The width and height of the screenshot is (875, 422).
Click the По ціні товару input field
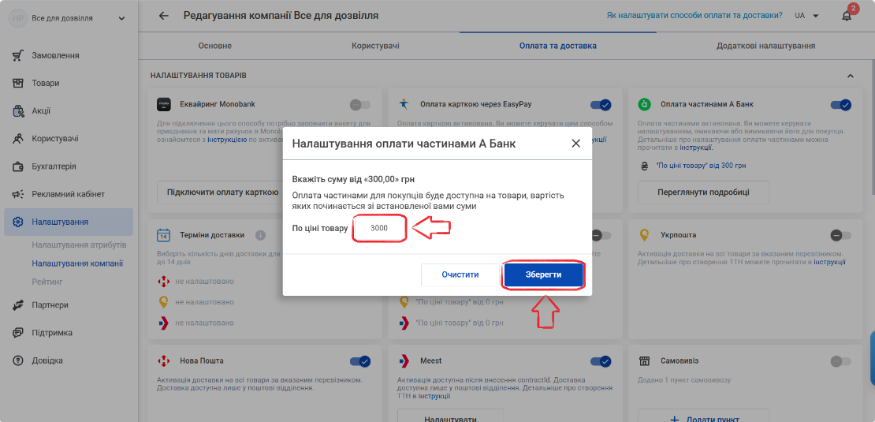coord(379,228)
